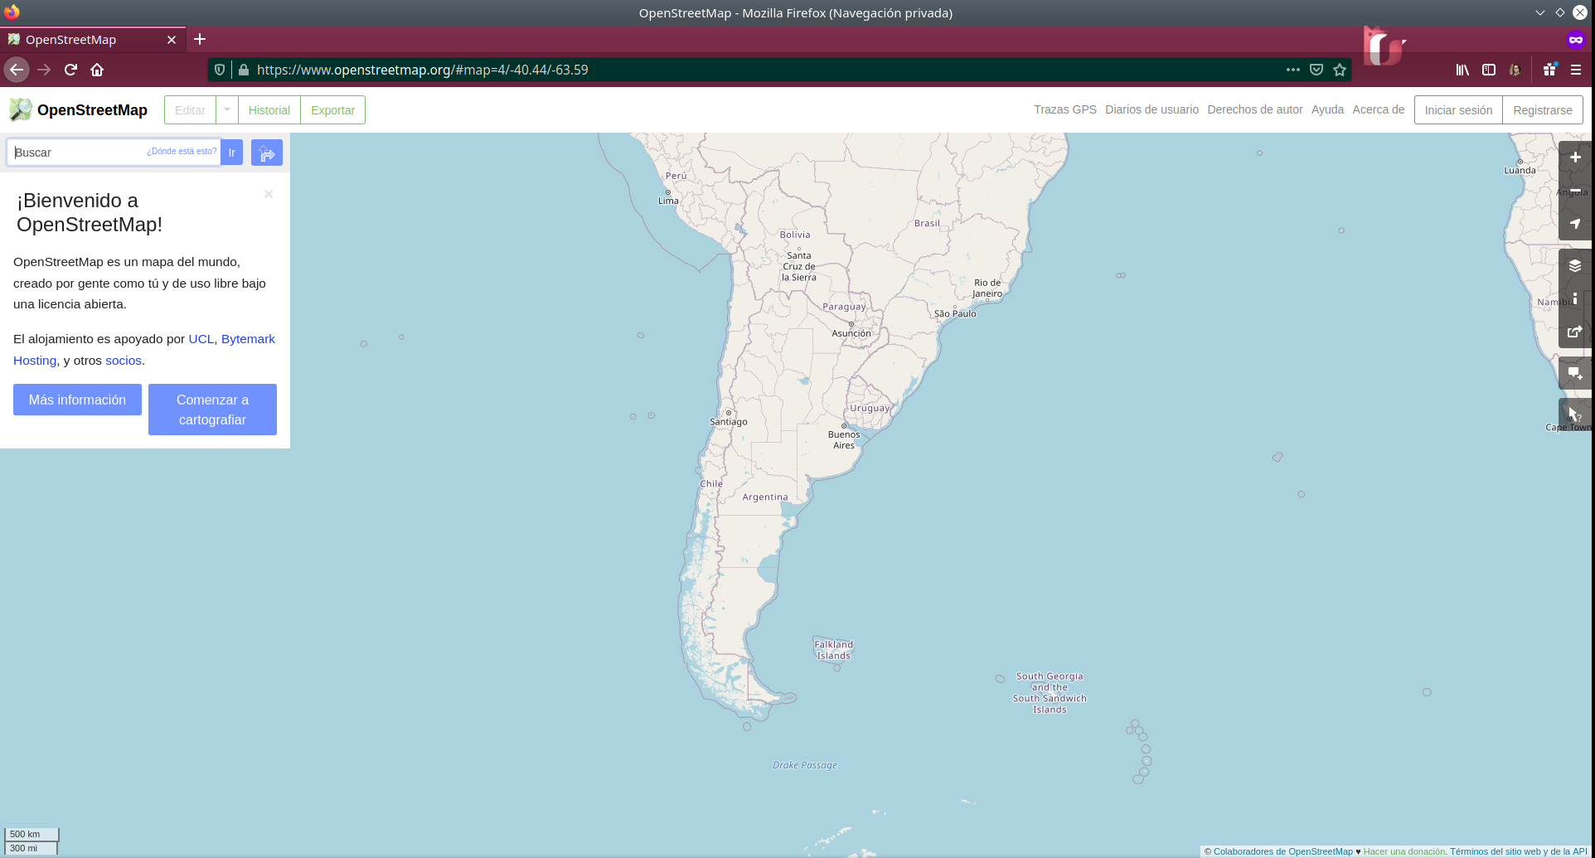Click Colaboradores de OpenStreetMap link
This screenshot has height=858, width=1595.
pos(1283,851)
